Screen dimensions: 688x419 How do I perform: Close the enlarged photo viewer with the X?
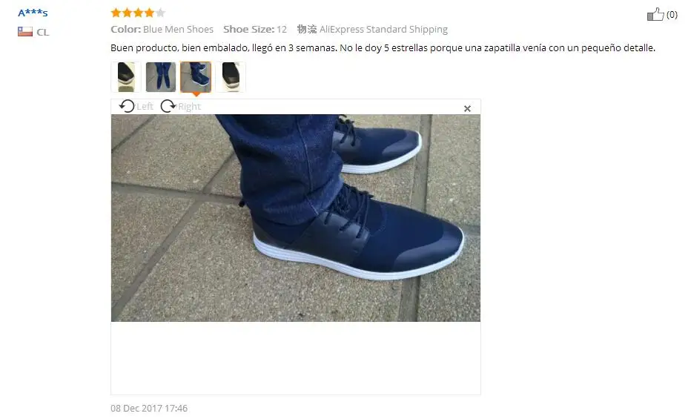[467, 108]
